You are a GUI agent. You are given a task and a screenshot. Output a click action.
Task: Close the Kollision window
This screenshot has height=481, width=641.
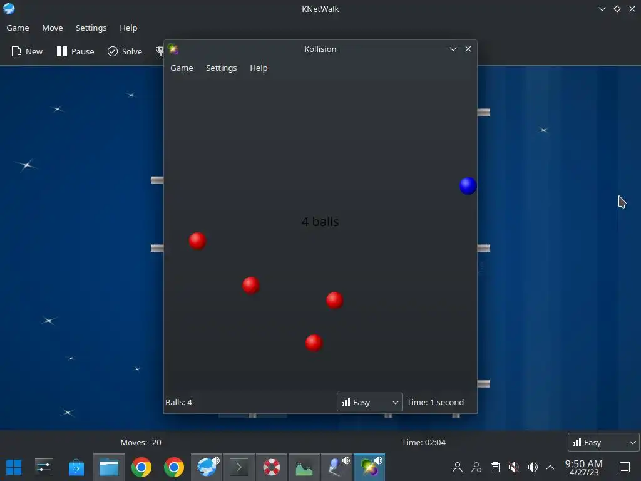tap(468, 49)
